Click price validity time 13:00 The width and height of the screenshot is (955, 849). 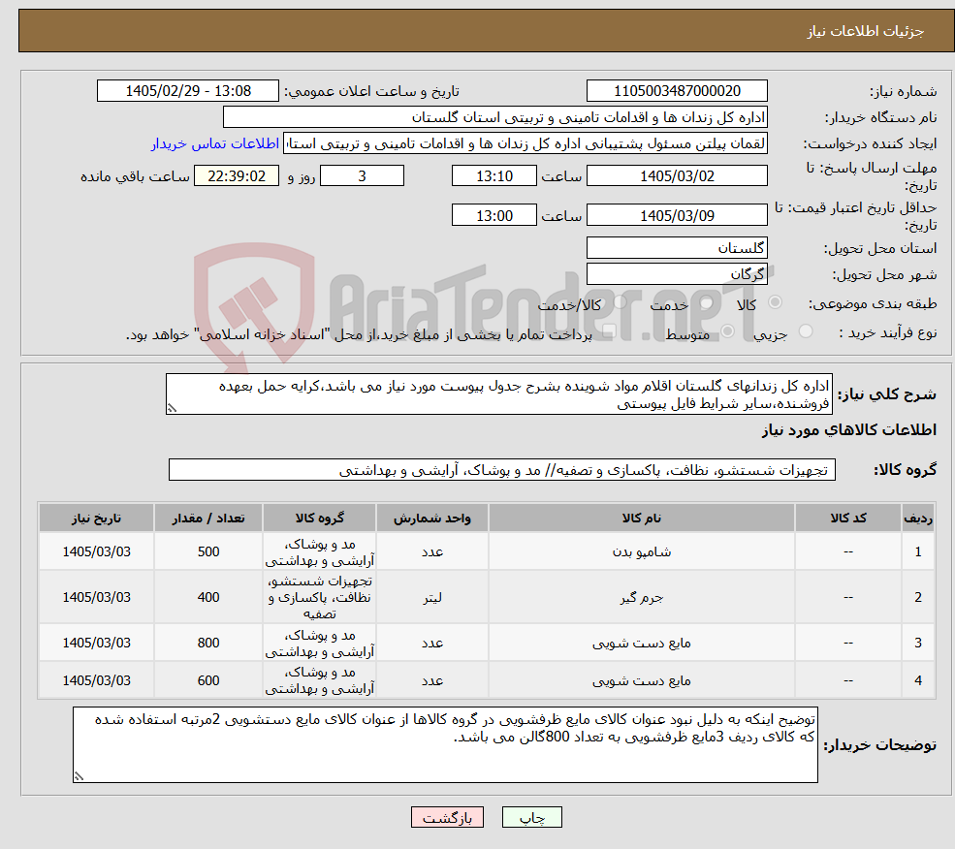493,215
